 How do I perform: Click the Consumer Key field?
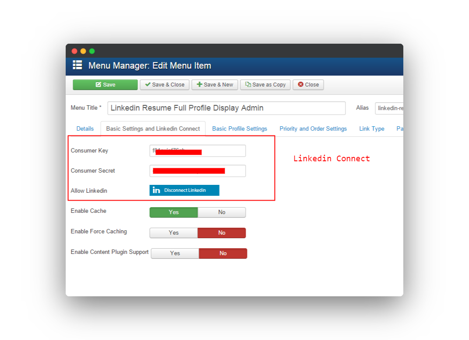tap(197, 151)
